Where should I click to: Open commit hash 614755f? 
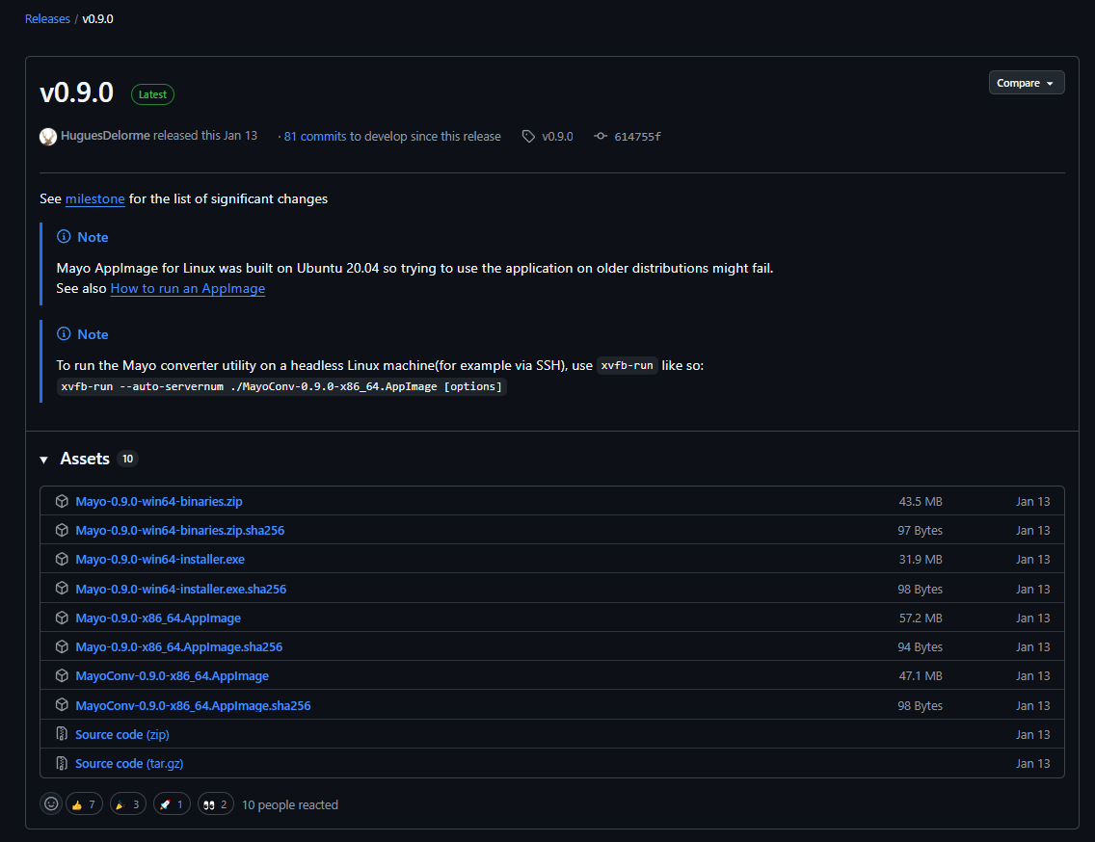click(x=637, y=136)
